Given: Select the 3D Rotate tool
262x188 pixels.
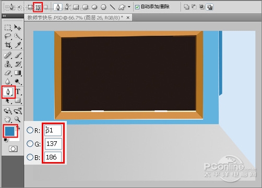Looking at the screenshot, I should tap(7, 111).
